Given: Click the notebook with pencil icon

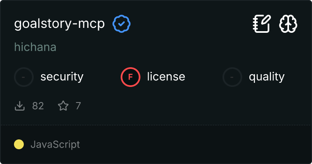Looking at the screenshot, I should pos(262,24).
